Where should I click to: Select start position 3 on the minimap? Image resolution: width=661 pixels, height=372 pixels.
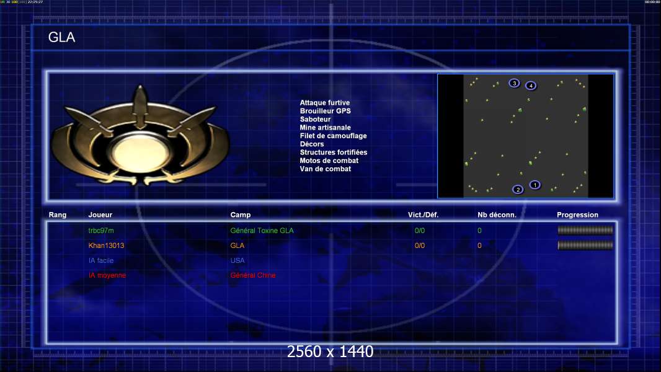click(514, 84)
